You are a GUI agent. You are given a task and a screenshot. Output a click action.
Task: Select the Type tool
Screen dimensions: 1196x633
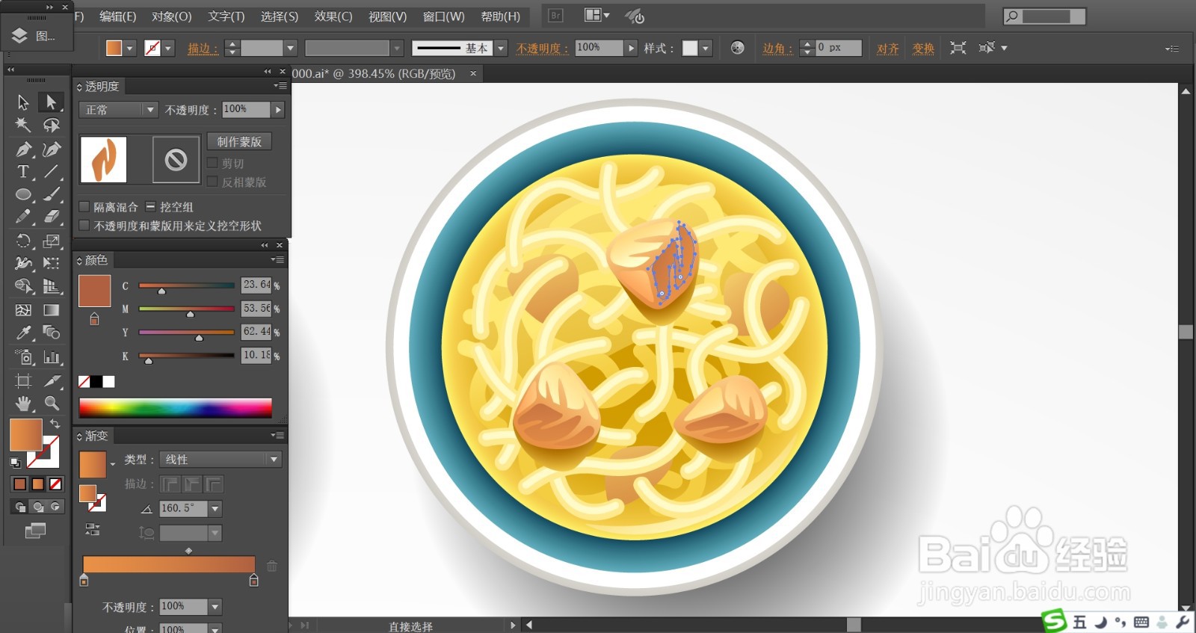(x=23, y=172)
